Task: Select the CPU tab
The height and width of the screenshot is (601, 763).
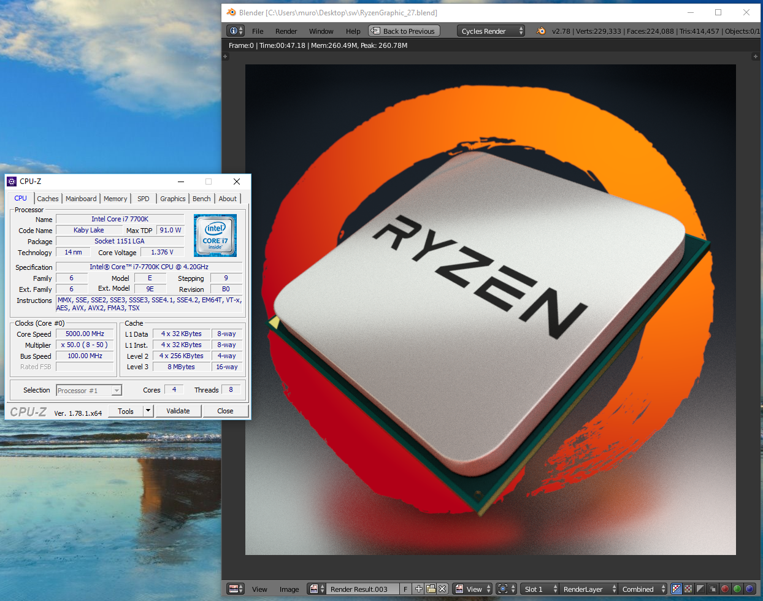Action: coord(21,198)
